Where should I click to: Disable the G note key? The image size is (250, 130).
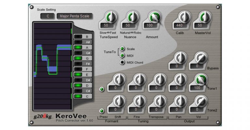(83, 58)
